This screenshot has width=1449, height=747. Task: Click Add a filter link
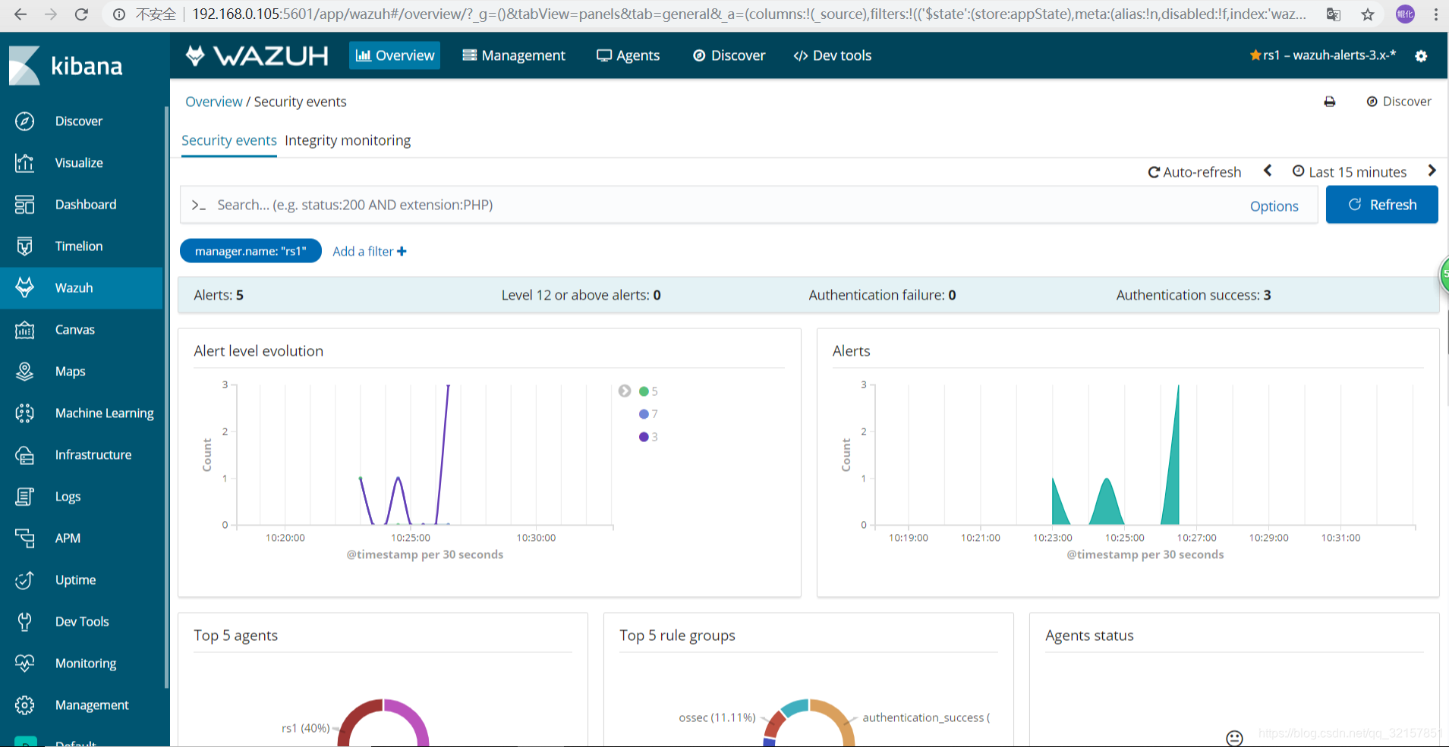click(370, 251)
